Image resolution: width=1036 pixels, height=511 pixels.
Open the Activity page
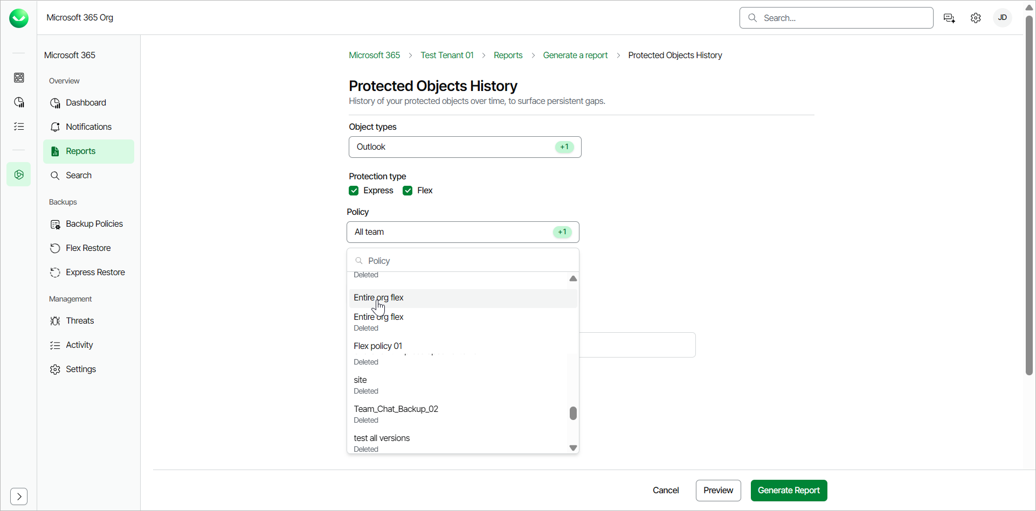(x=88, y=345)
